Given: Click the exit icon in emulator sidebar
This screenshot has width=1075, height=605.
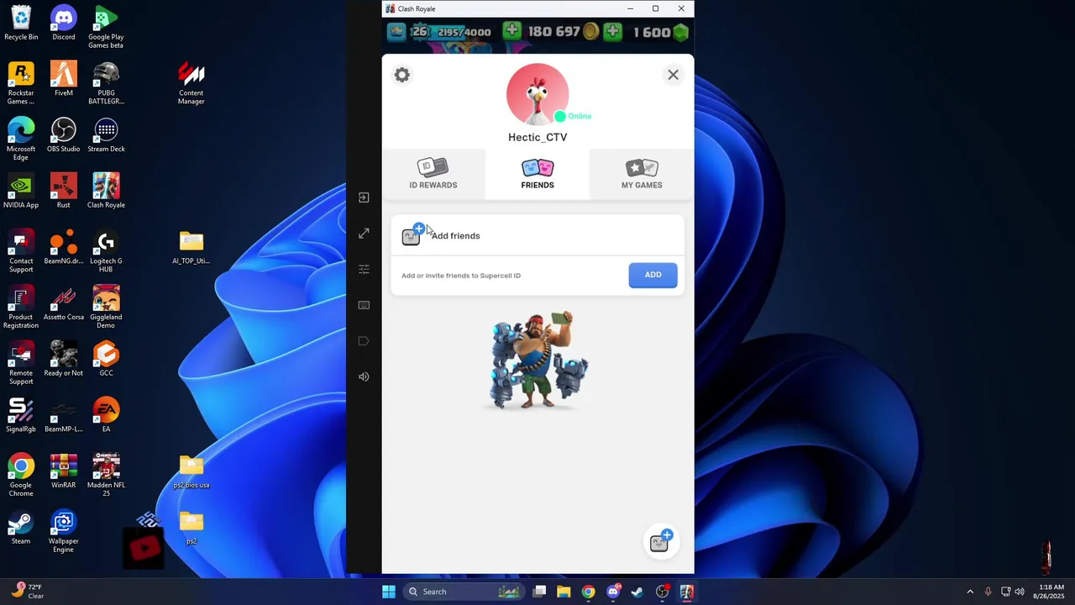Looking at the screenshot, I should tap(364, 197).
